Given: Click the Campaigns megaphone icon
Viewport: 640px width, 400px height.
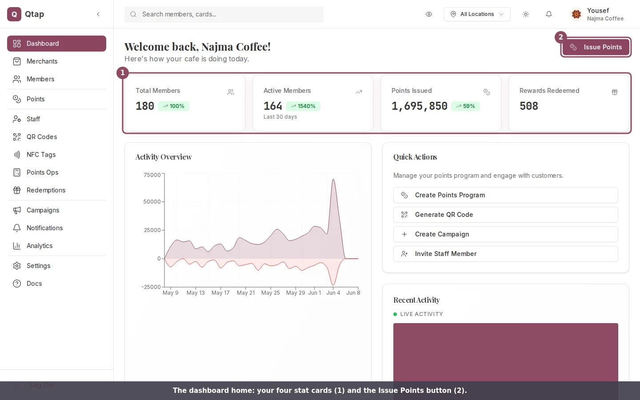Looking at the screenshot, I should [17, 210].
